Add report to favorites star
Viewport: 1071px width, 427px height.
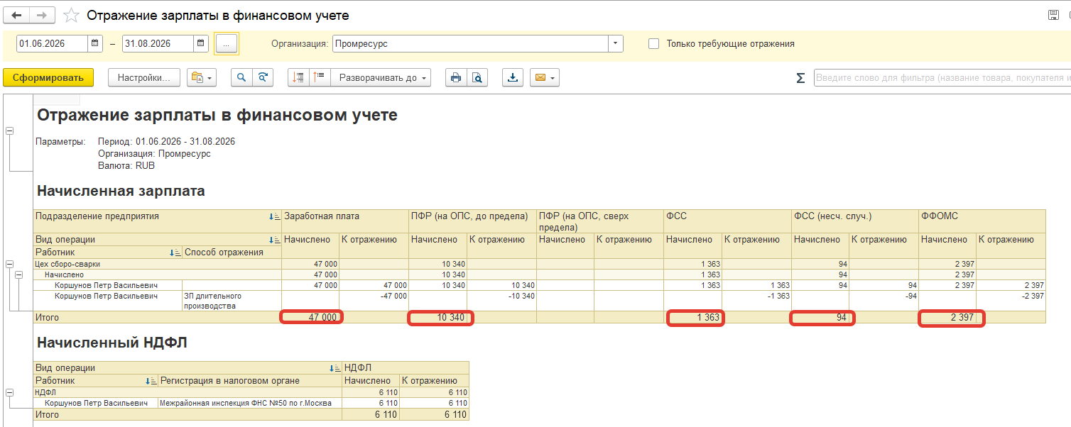coord(71,15)
